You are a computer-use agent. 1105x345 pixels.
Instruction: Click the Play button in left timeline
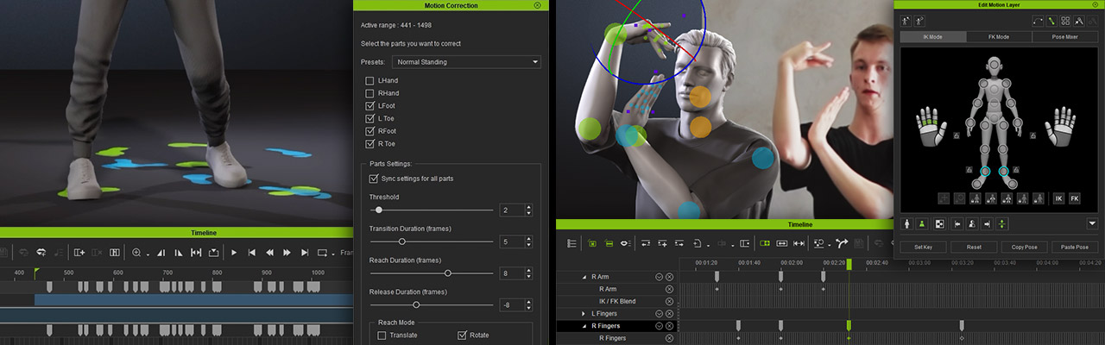coord(234,253)
